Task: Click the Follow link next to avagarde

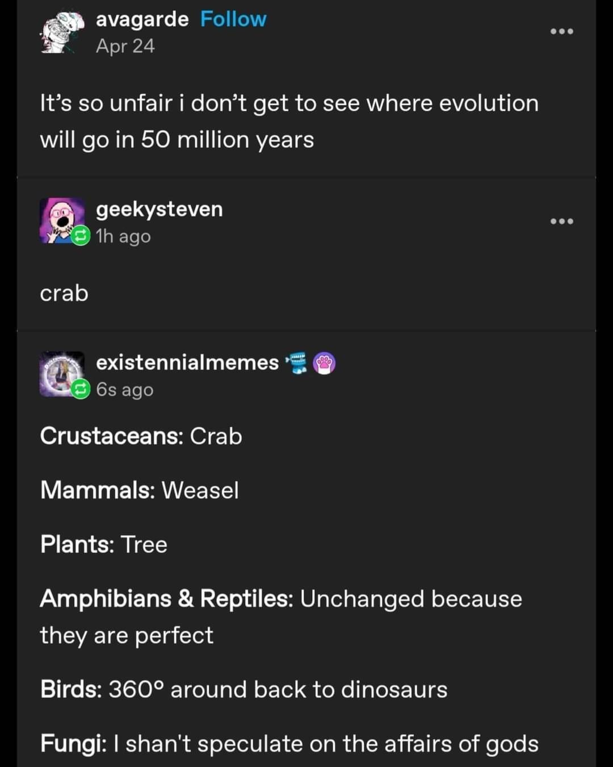Action: coord(233,19)
